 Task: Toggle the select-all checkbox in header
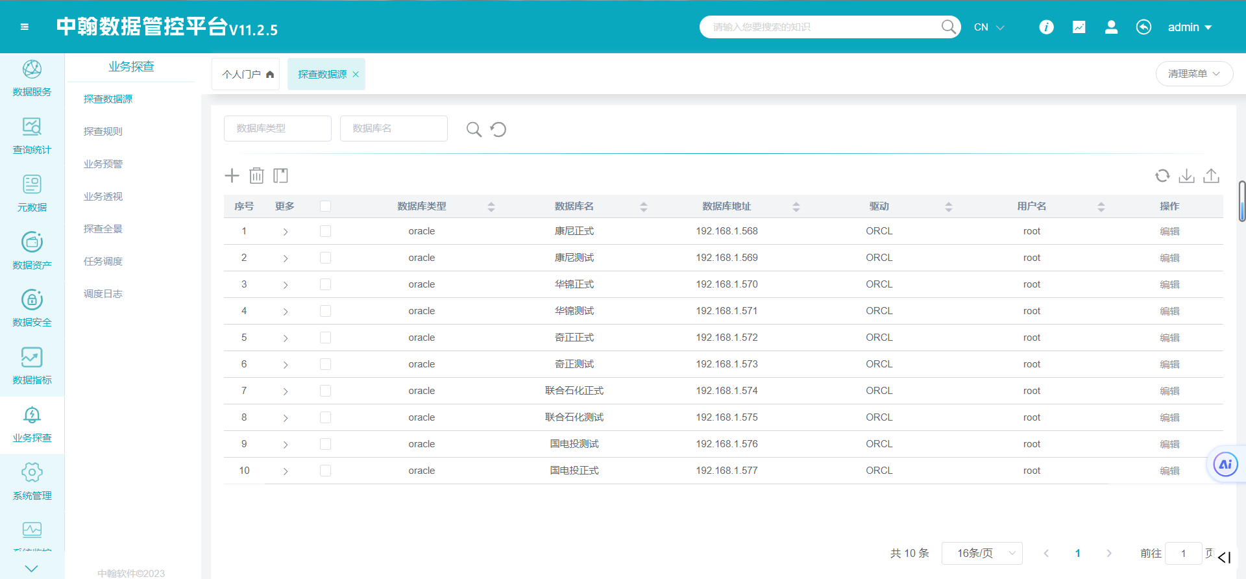325,206
